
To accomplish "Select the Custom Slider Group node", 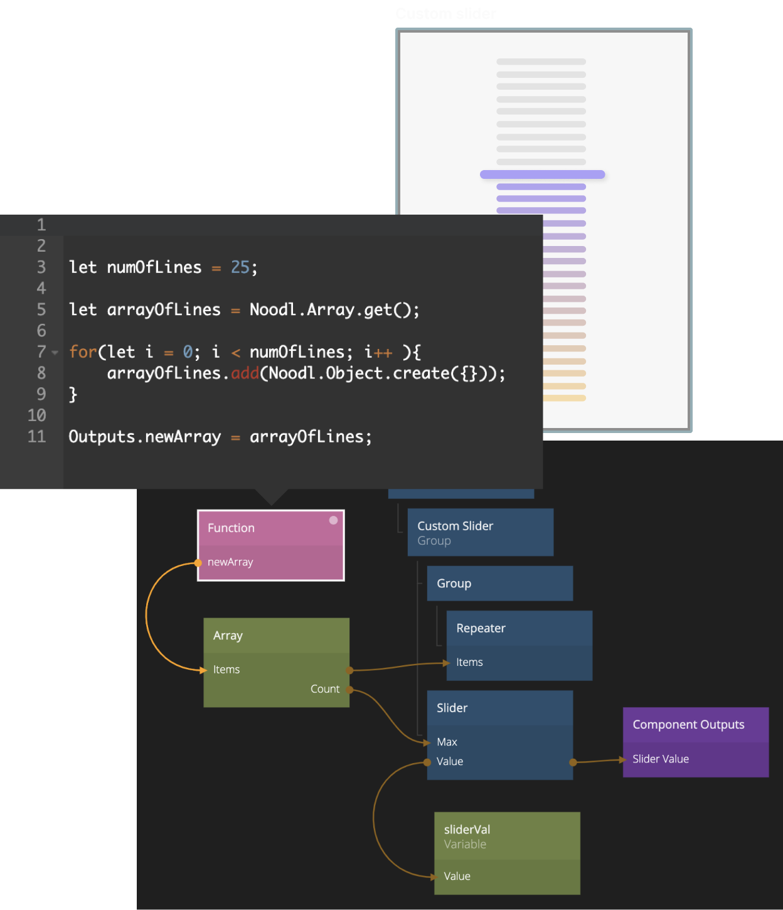I will pyautogui.click(x=480, y=532).
